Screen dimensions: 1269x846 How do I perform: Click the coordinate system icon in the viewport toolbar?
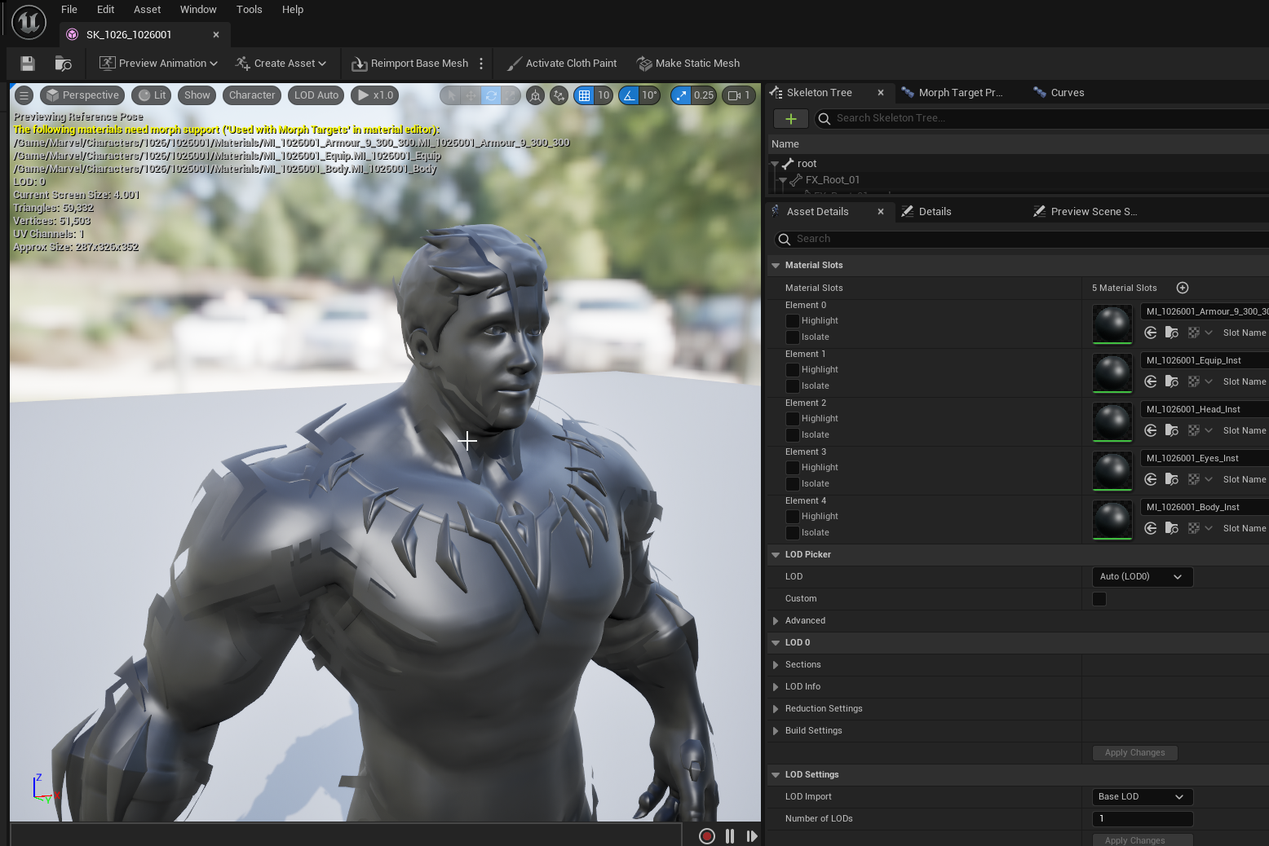pos(535,95)
